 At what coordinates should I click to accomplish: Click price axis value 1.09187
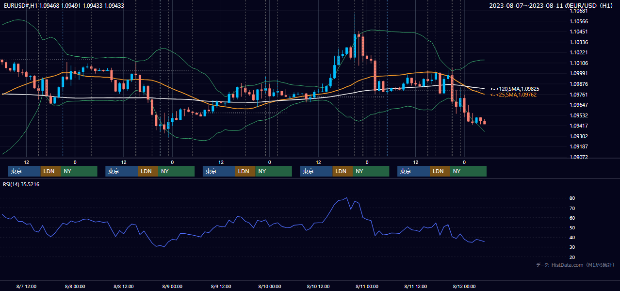(x=579, y=146)
